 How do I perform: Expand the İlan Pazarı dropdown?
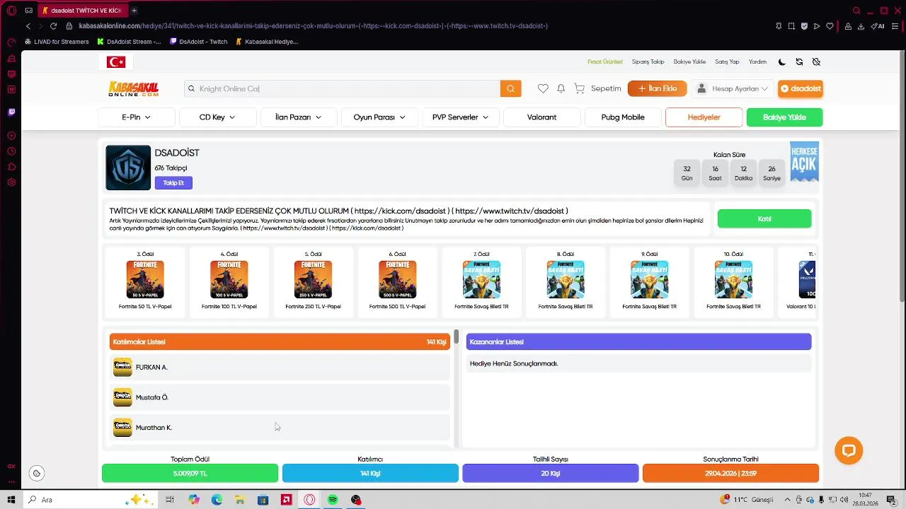[298, 117]
